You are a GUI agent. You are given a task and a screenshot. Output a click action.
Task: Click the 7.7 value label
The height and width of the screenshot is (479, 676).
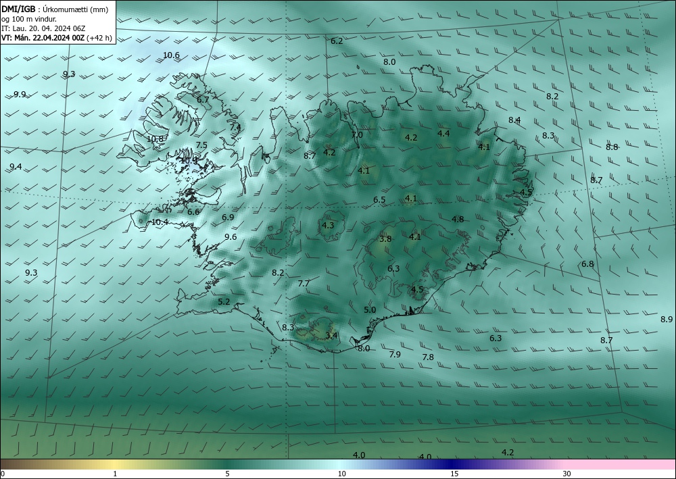(304, 284)
